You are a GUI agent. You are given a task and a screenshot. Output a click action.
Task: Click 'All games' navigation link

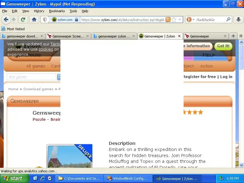36,66
